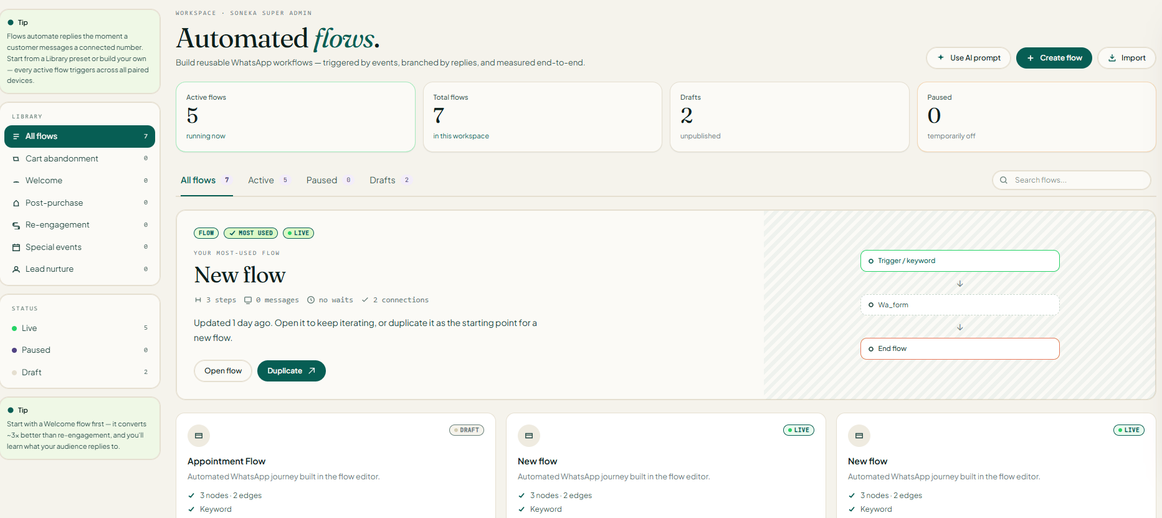Click the purple Paused status dot

(x=14, y=350)
